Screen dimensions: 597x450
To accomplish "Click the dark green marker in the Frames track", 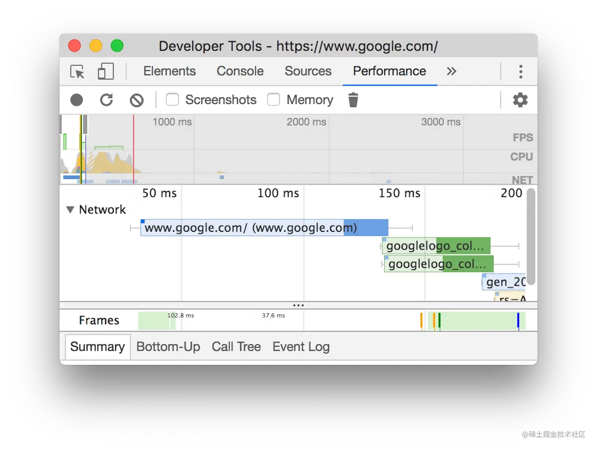I will click(439, 321).
